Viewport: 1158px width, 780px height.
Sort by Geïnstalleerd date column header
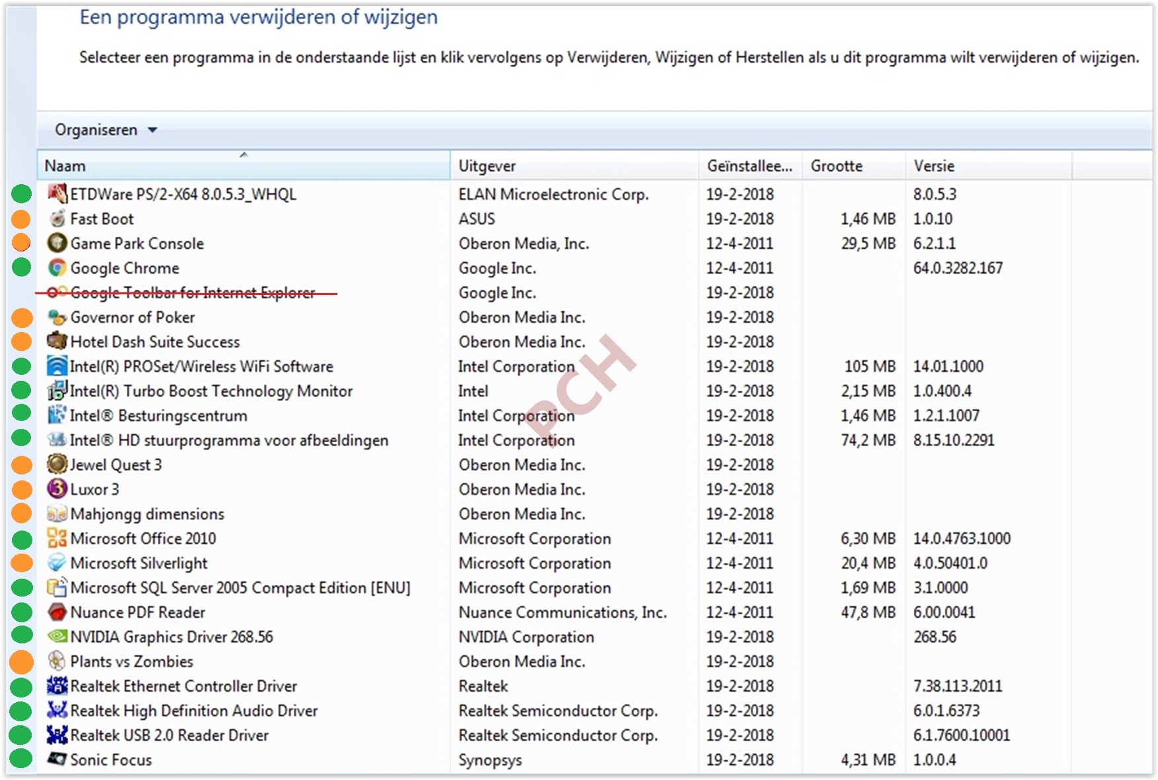click(750, 166)
